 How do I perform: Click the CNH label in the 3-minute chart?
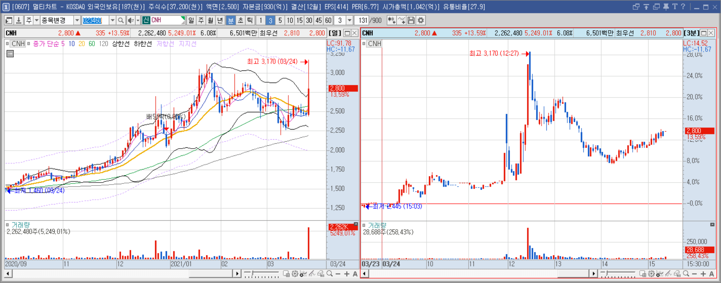[374, 44]
